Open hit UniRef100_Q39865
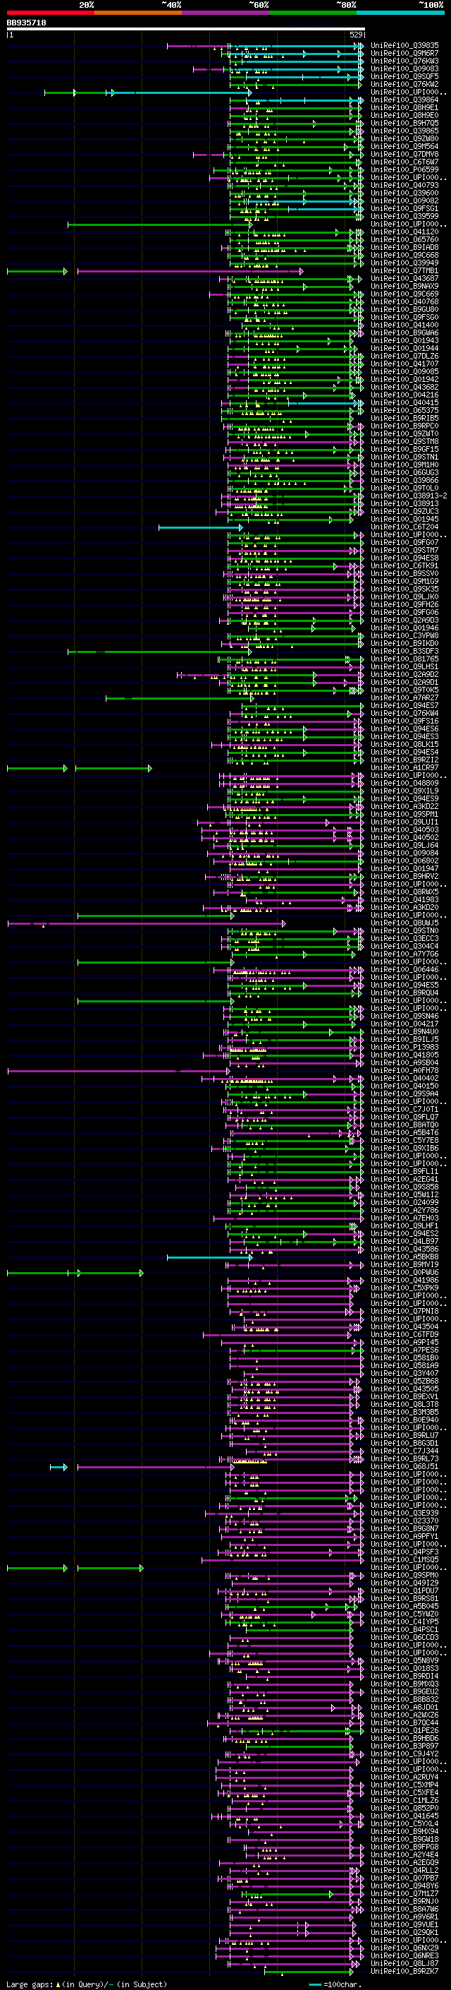The width and height of the screenshot is (451, 1990). 404,131
